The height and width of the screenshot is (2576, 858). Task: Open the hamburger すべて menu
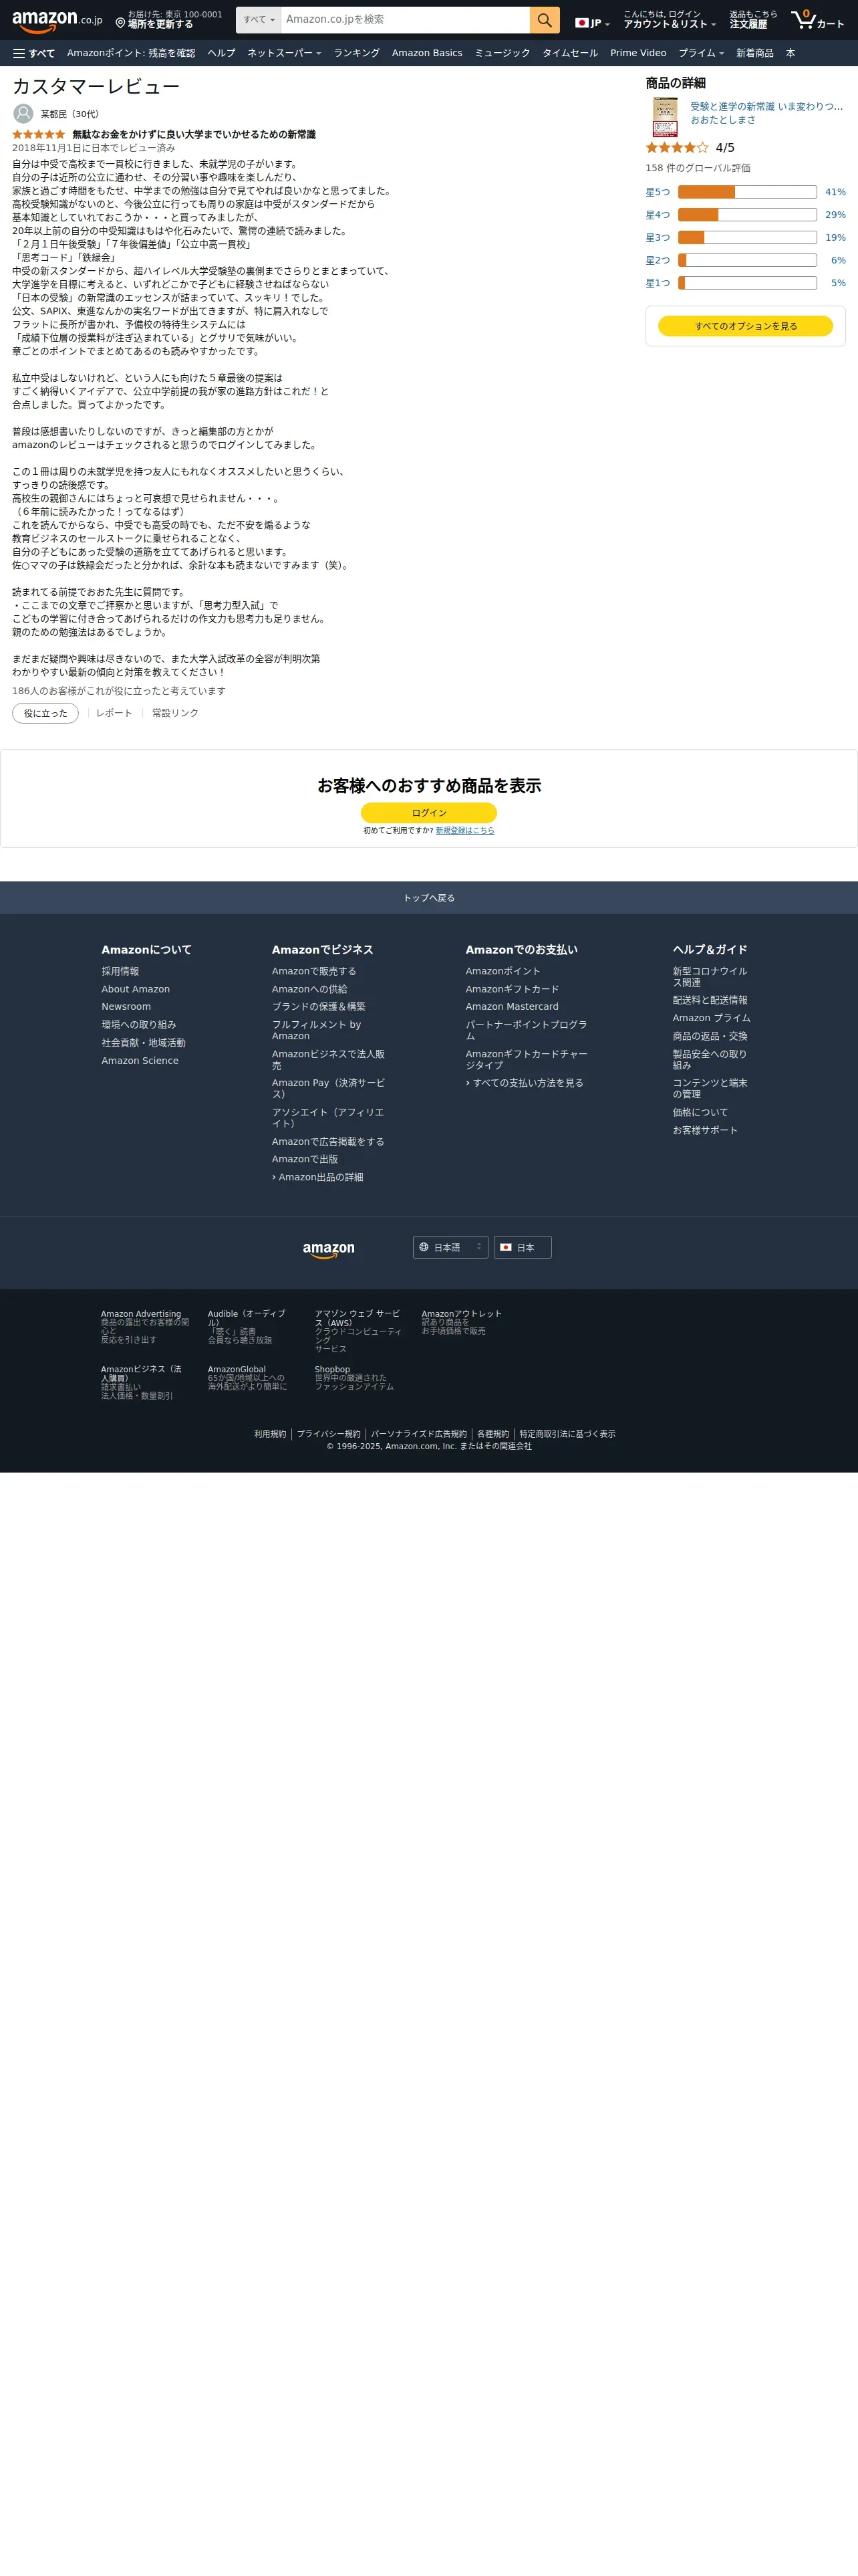coord(34,53)
